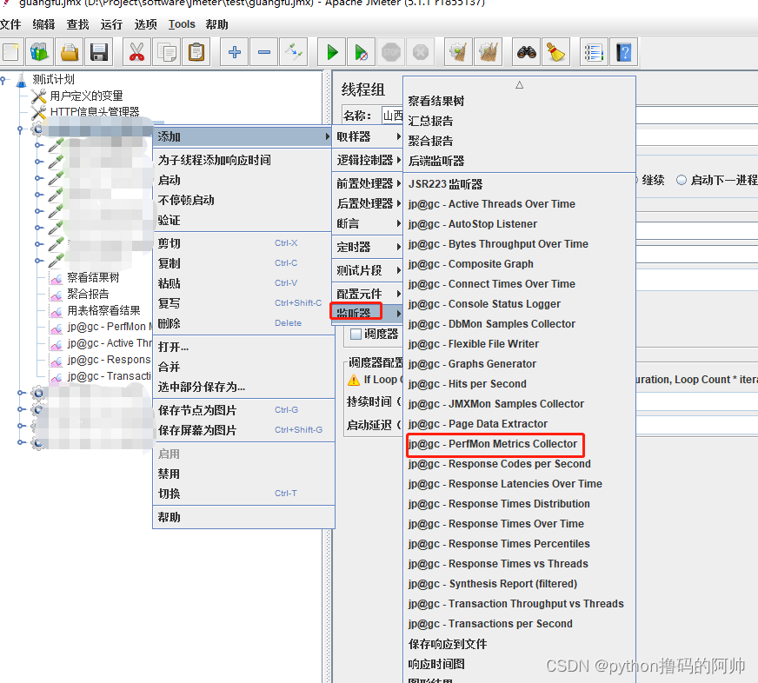
Task: Save the test plan with floppy icon
Action: point(99,52)
